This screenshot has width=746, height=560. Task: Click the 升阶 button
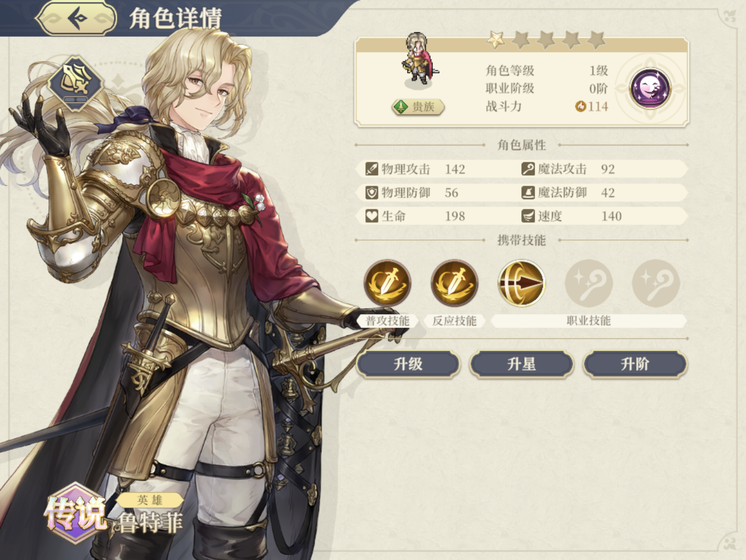point(635,364)
